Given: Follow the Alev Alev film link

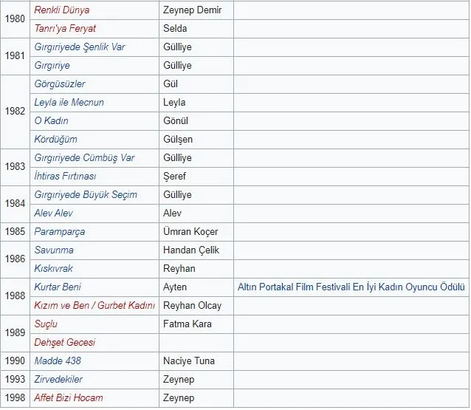Looking at the screenshot, I should [53, 213].
